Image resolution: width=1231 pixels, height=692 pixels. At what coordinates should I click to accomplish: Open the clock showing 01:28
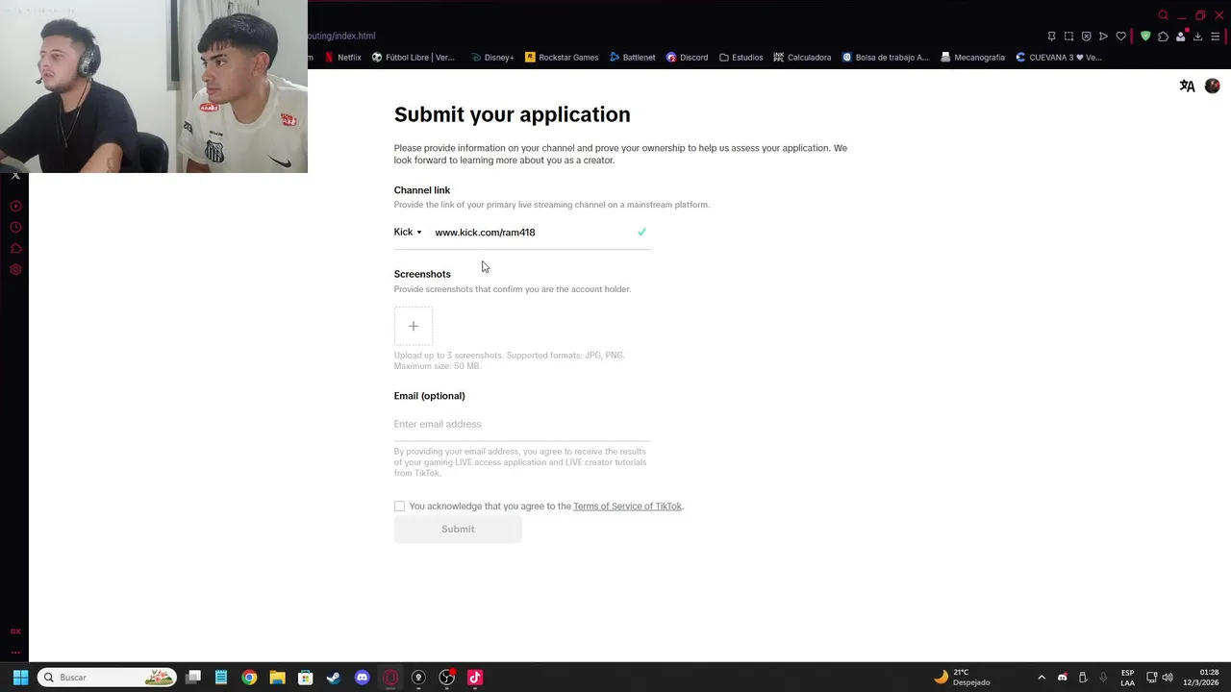pyautogui.click(x=1202, y=678)
